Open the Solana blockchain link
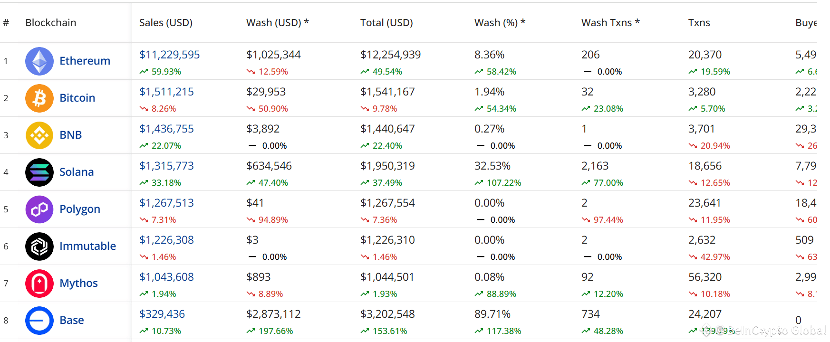830x342 pixels. pyautogui.click(x=77, y=172)
